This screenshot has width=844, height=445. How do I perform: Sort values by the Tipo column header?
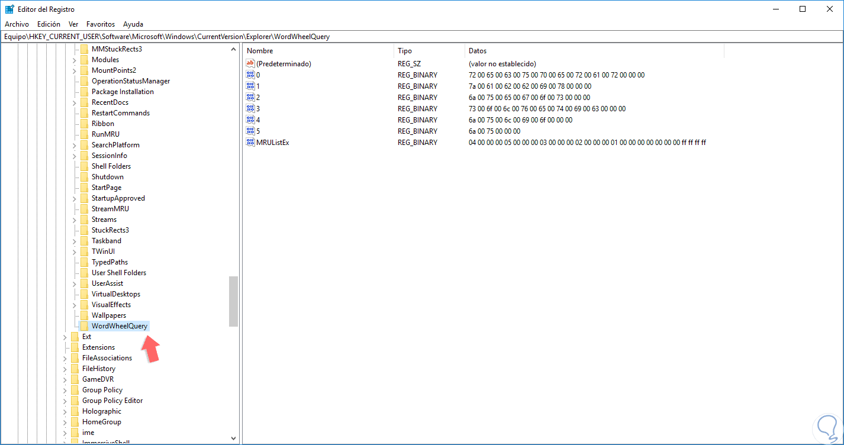pos(429,51)
